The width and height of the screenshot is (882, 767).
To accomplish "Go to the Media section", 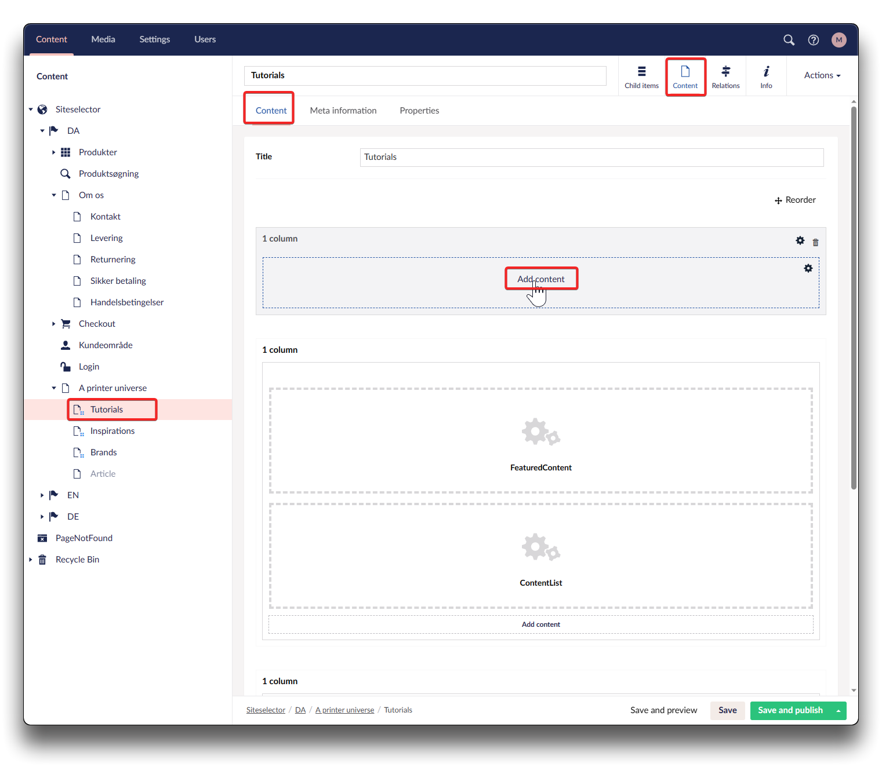I will click(103, 39).
